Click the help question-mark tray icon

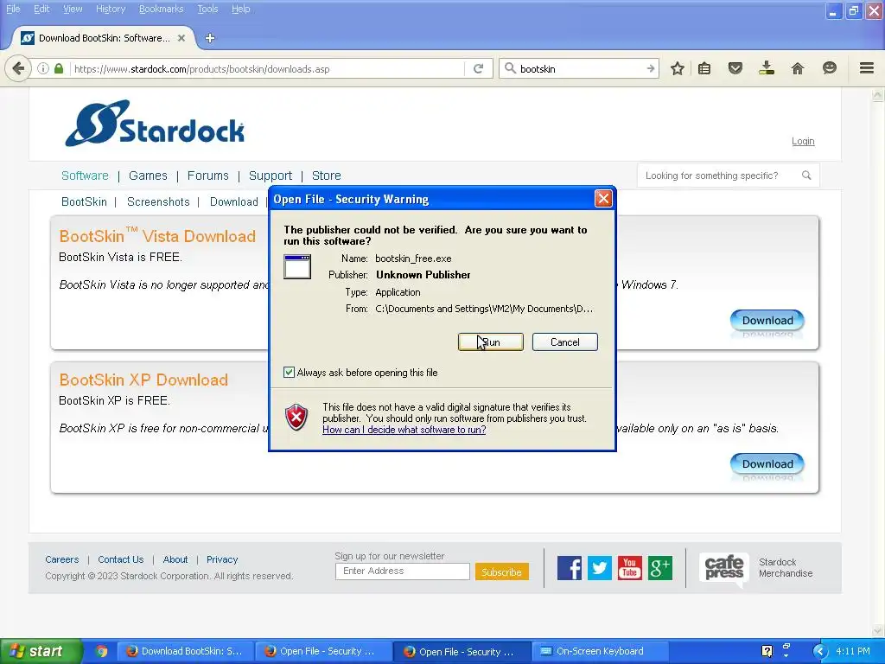(767, 651)
